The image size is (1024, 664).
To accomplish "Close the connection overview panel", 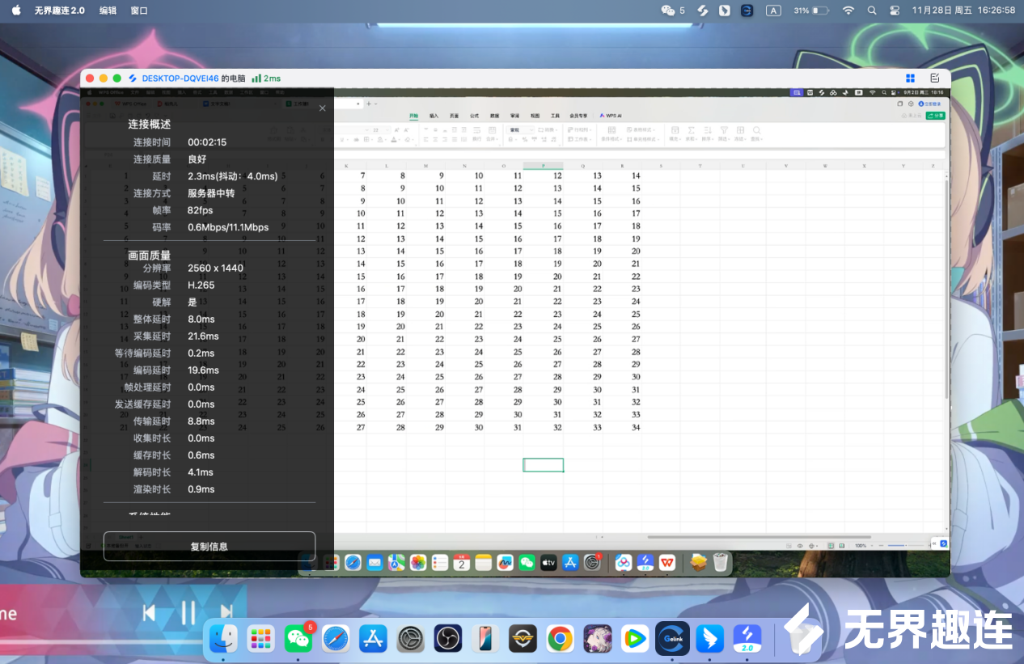I will click(323, 108).
